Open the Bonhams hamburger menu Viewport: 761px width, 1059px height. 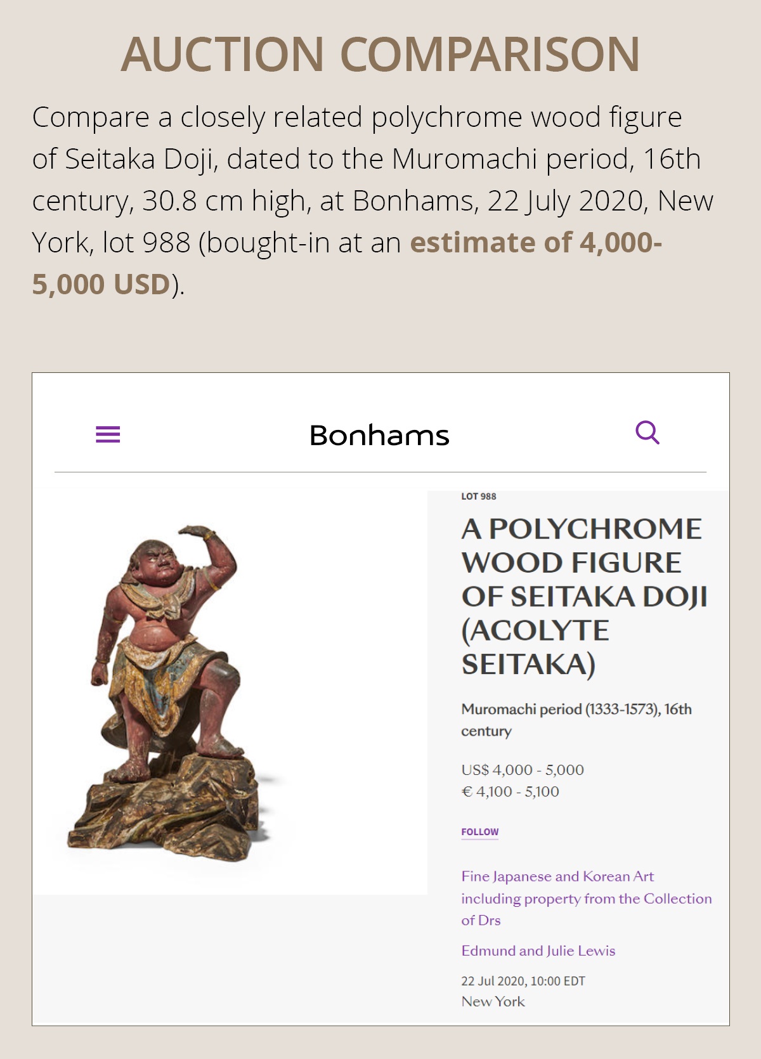[108, 434]
